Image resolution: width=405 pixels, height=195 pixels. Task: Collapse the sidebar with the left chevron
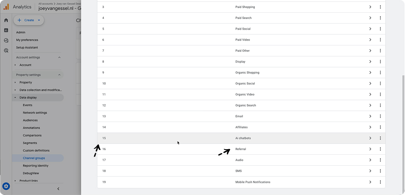tap(58, 189)
